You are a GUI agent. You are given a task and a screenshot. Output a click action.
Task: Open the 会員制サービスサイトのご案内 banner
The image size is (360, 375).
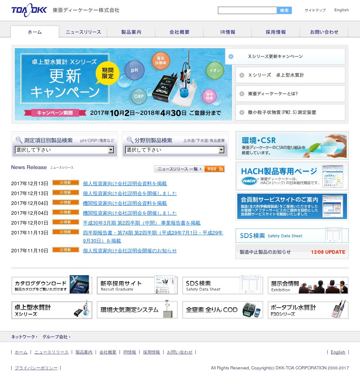tap(292, 206)
